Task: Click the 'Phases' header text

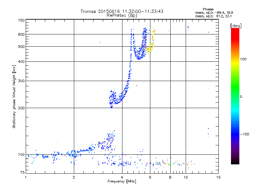Action: [208, 9]
